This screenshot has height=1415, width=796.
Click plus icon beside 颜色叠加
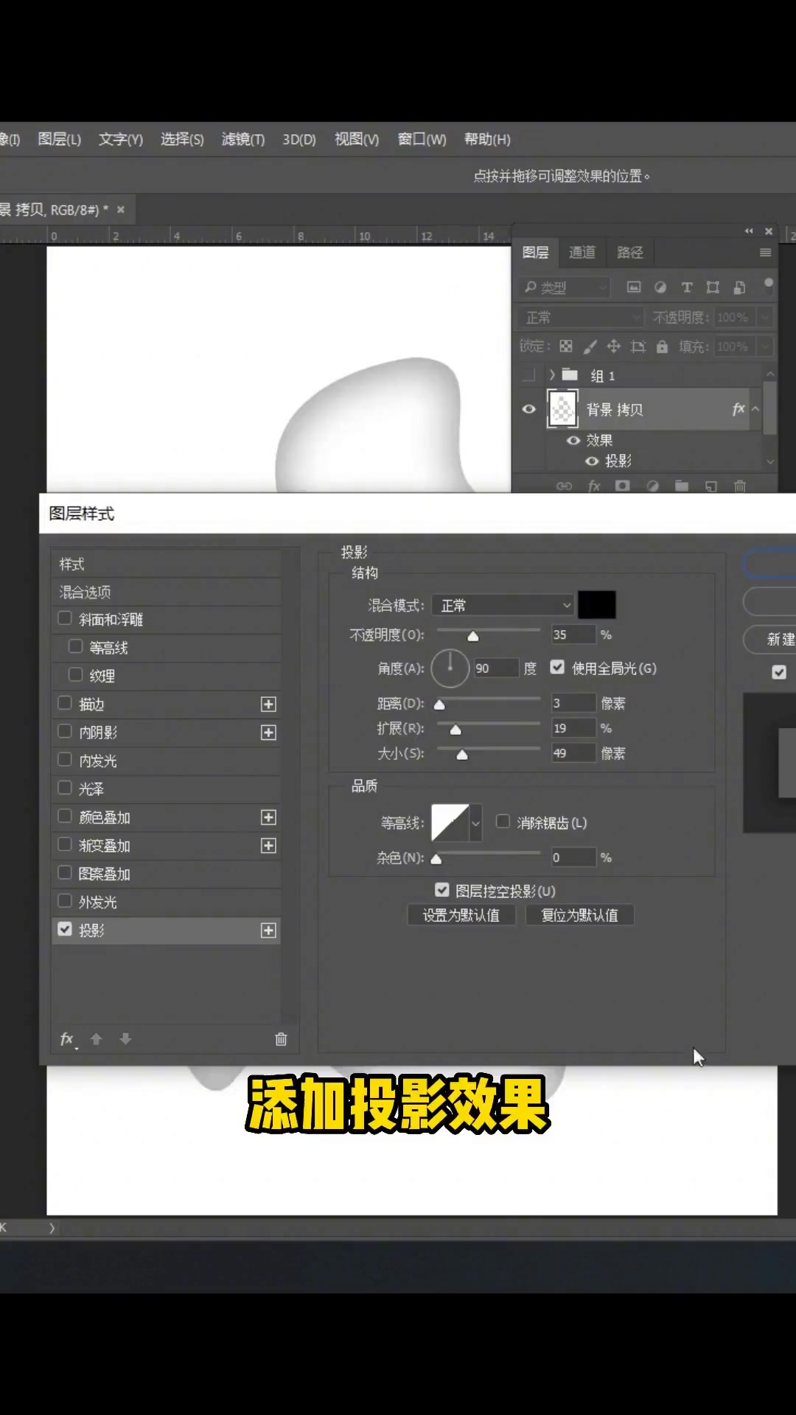point(268,817)
